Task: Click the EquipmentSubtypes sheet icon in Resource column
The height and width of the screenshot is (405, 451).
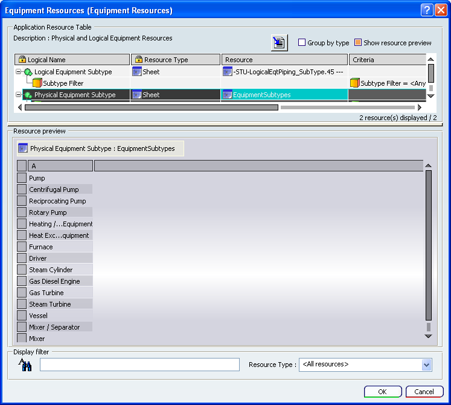Action: pyautogui.click(x=227, y=95)
